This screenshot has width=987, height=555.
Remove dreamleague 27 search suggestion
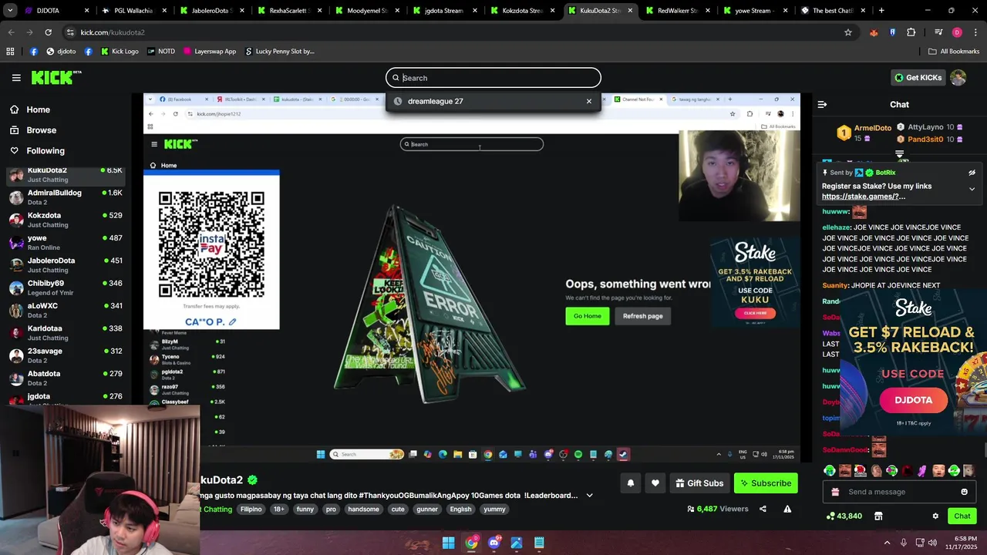[589, 101]
